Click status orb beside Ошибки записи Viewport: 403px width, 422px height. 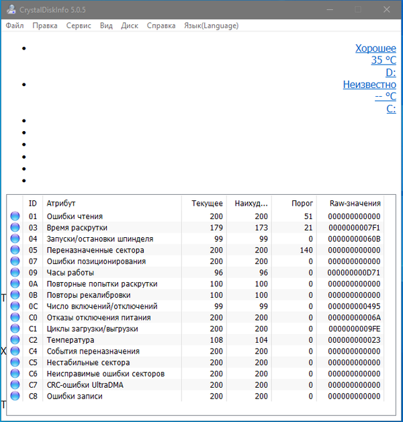coord(15,396)
